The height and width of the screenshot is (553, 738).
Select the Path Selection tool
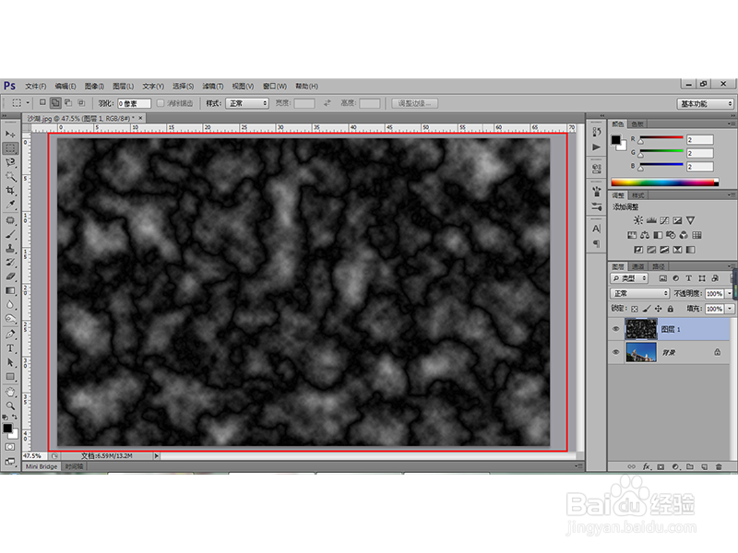10,362
